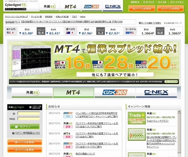Open the 資料請求 link
Screen dimensions: 188x157
tap(49, 16)
